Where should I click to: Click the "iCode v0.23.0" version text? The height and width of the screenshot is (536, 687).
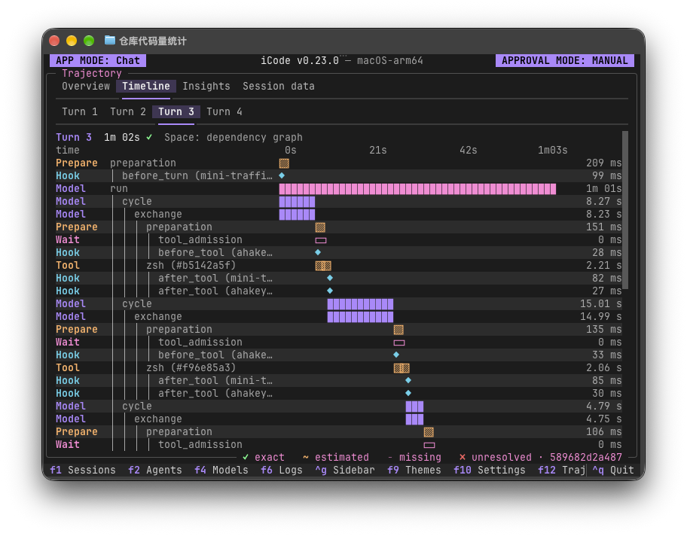pyautogui.click(x=300, y=60)
